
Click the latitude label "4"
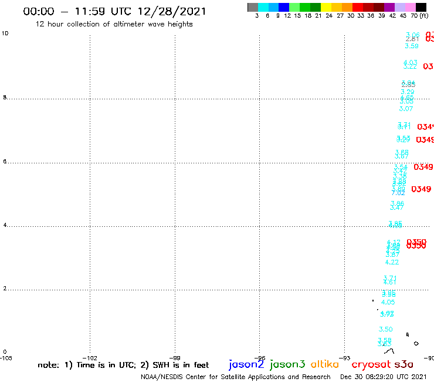point(5,225)
